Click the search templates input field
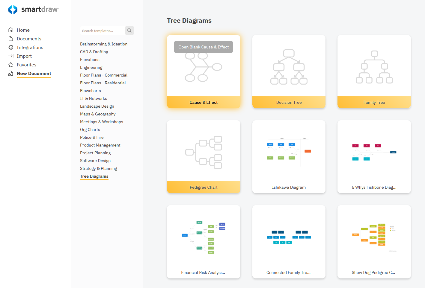425x288 pixels. point(102,30)
